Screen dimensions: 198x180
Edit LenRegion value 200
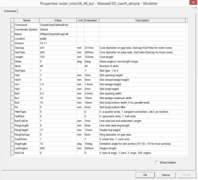click(x=58, y=148)
